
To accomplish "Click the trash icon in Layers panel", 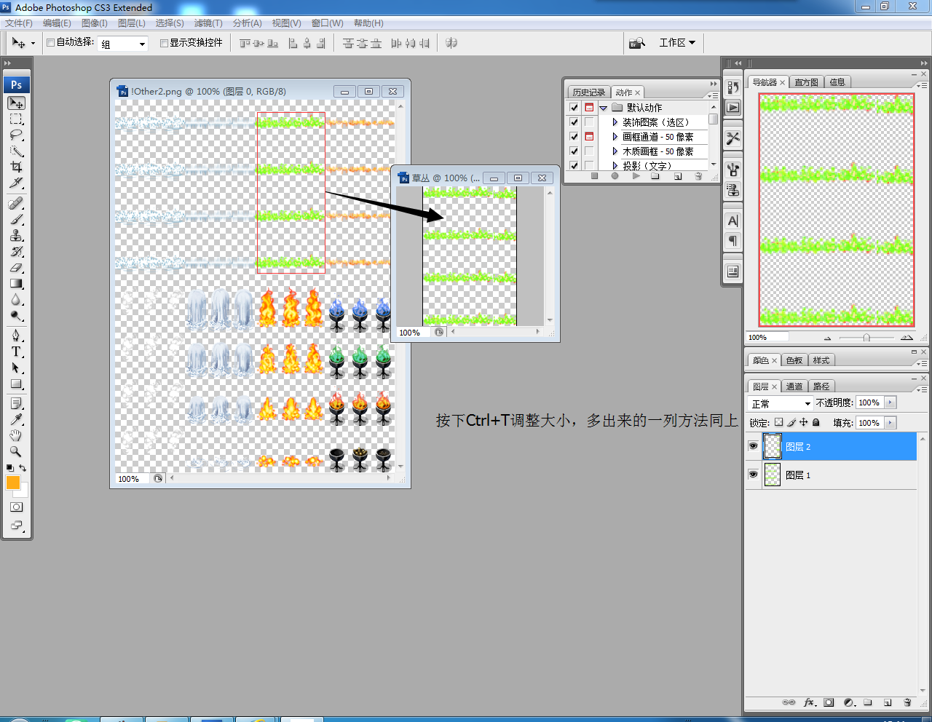I will pos(907,702).
